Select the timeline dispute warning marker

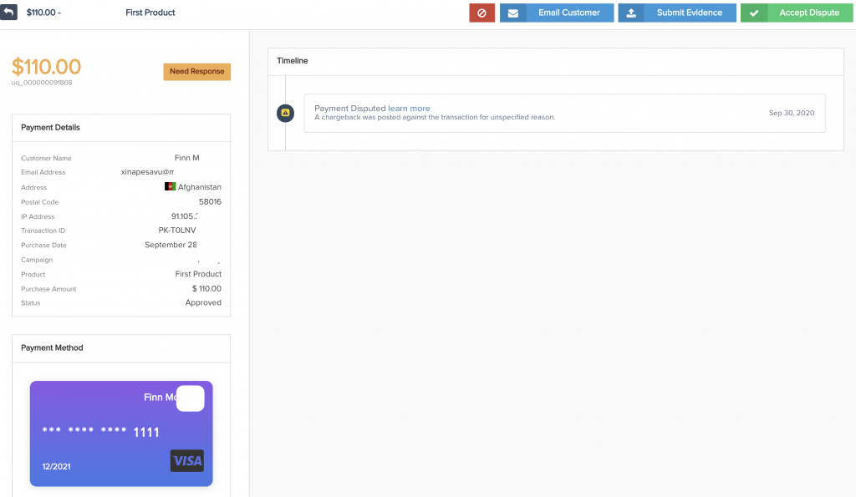point(285,113)
